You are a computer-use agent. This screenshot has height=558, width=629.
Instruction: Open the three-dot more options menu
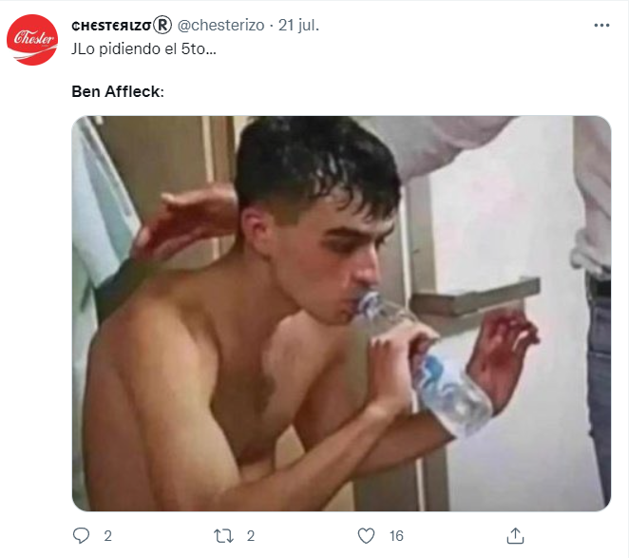point(601,26)
